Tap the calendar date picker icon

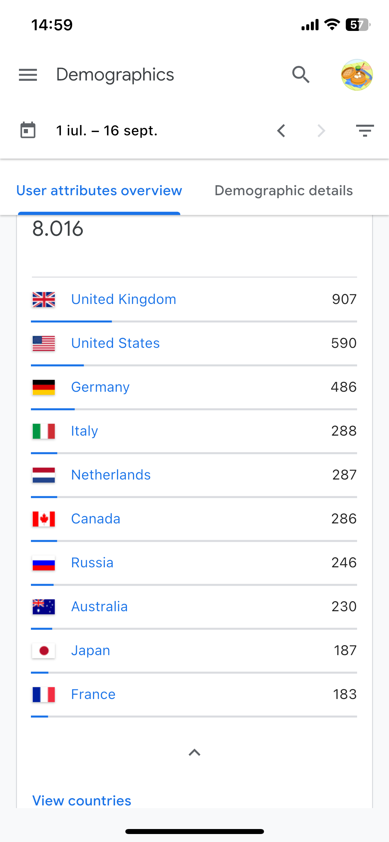tap(28, 130)
